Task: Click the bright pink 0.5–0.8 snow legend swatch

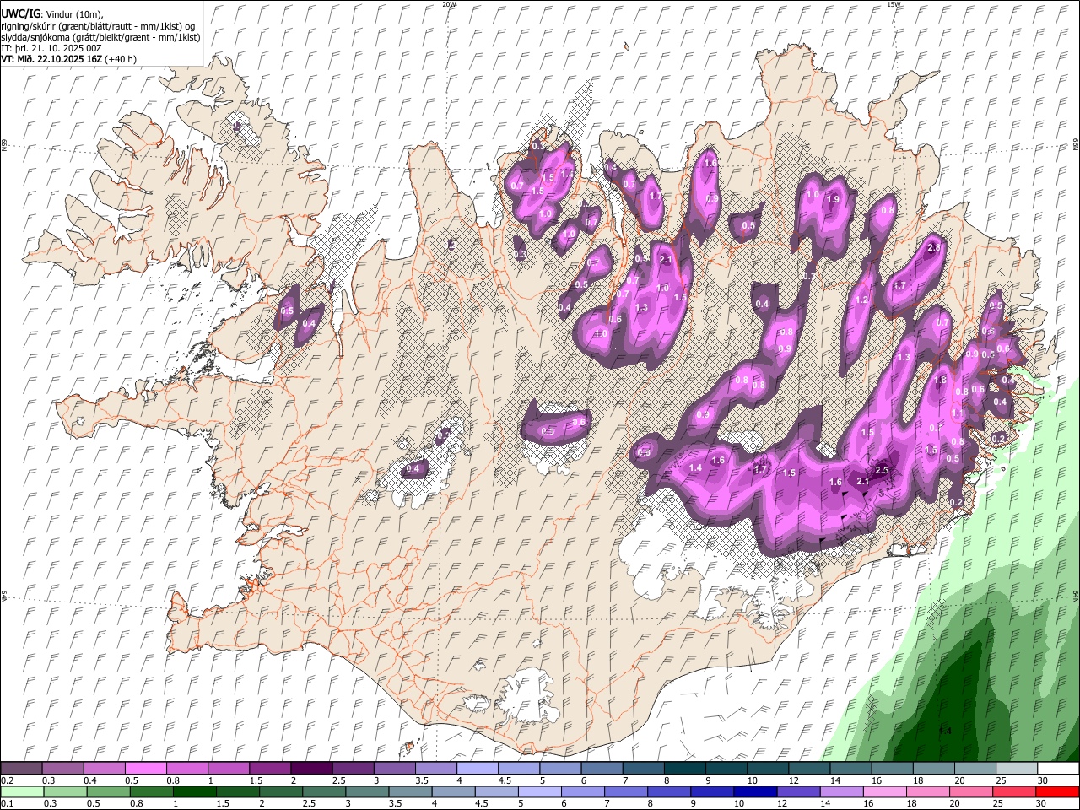Action: [145, 769]
